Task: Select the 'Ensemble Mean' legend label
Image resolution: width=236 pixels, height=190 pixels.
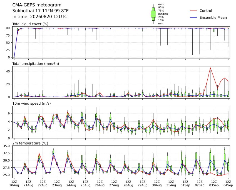Action: [x=213, y=18]
